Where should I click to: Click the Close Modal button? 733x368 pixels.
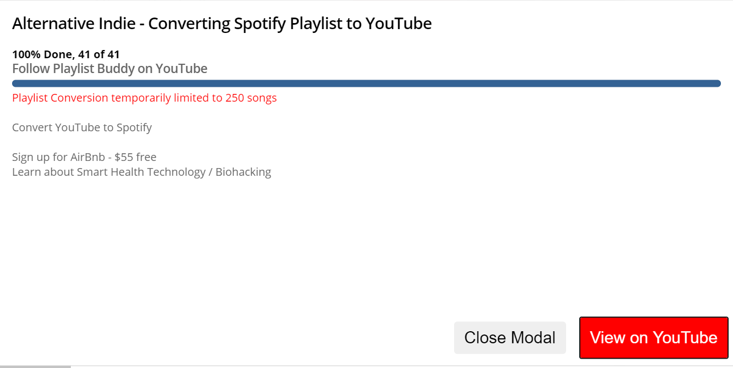coord(510,337)
